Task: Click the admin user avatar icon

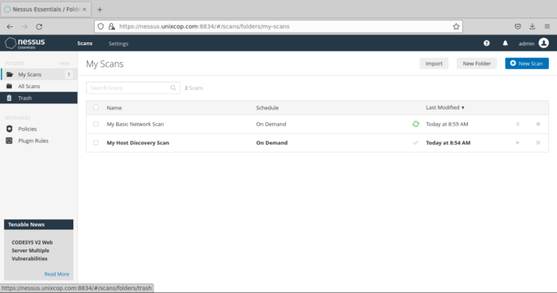Action: click(543, 43)
